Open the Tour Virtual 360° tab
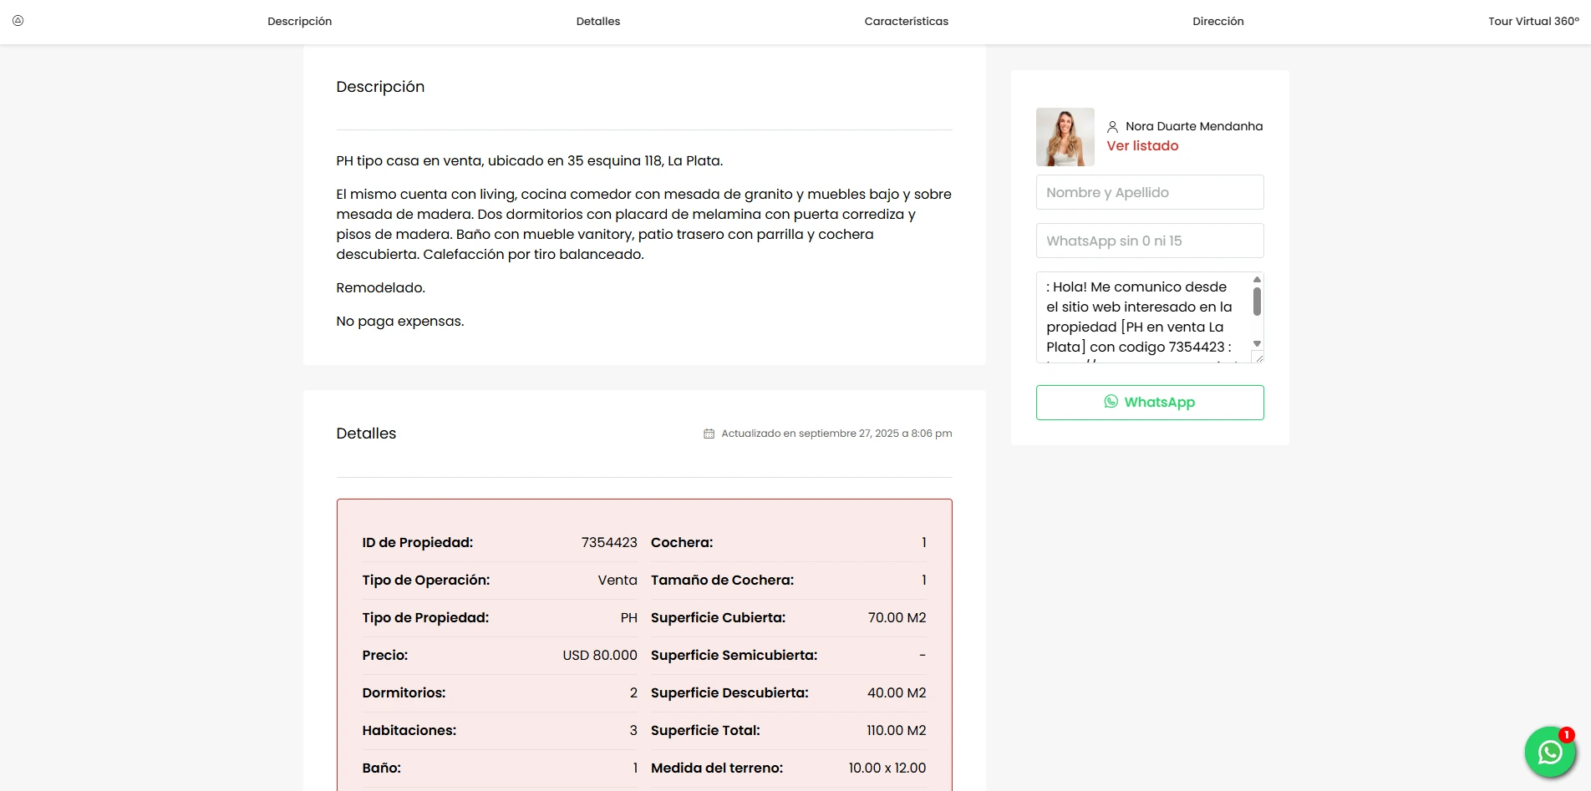The width and height of the screenshot is (1591, 791). (1533, 22)
